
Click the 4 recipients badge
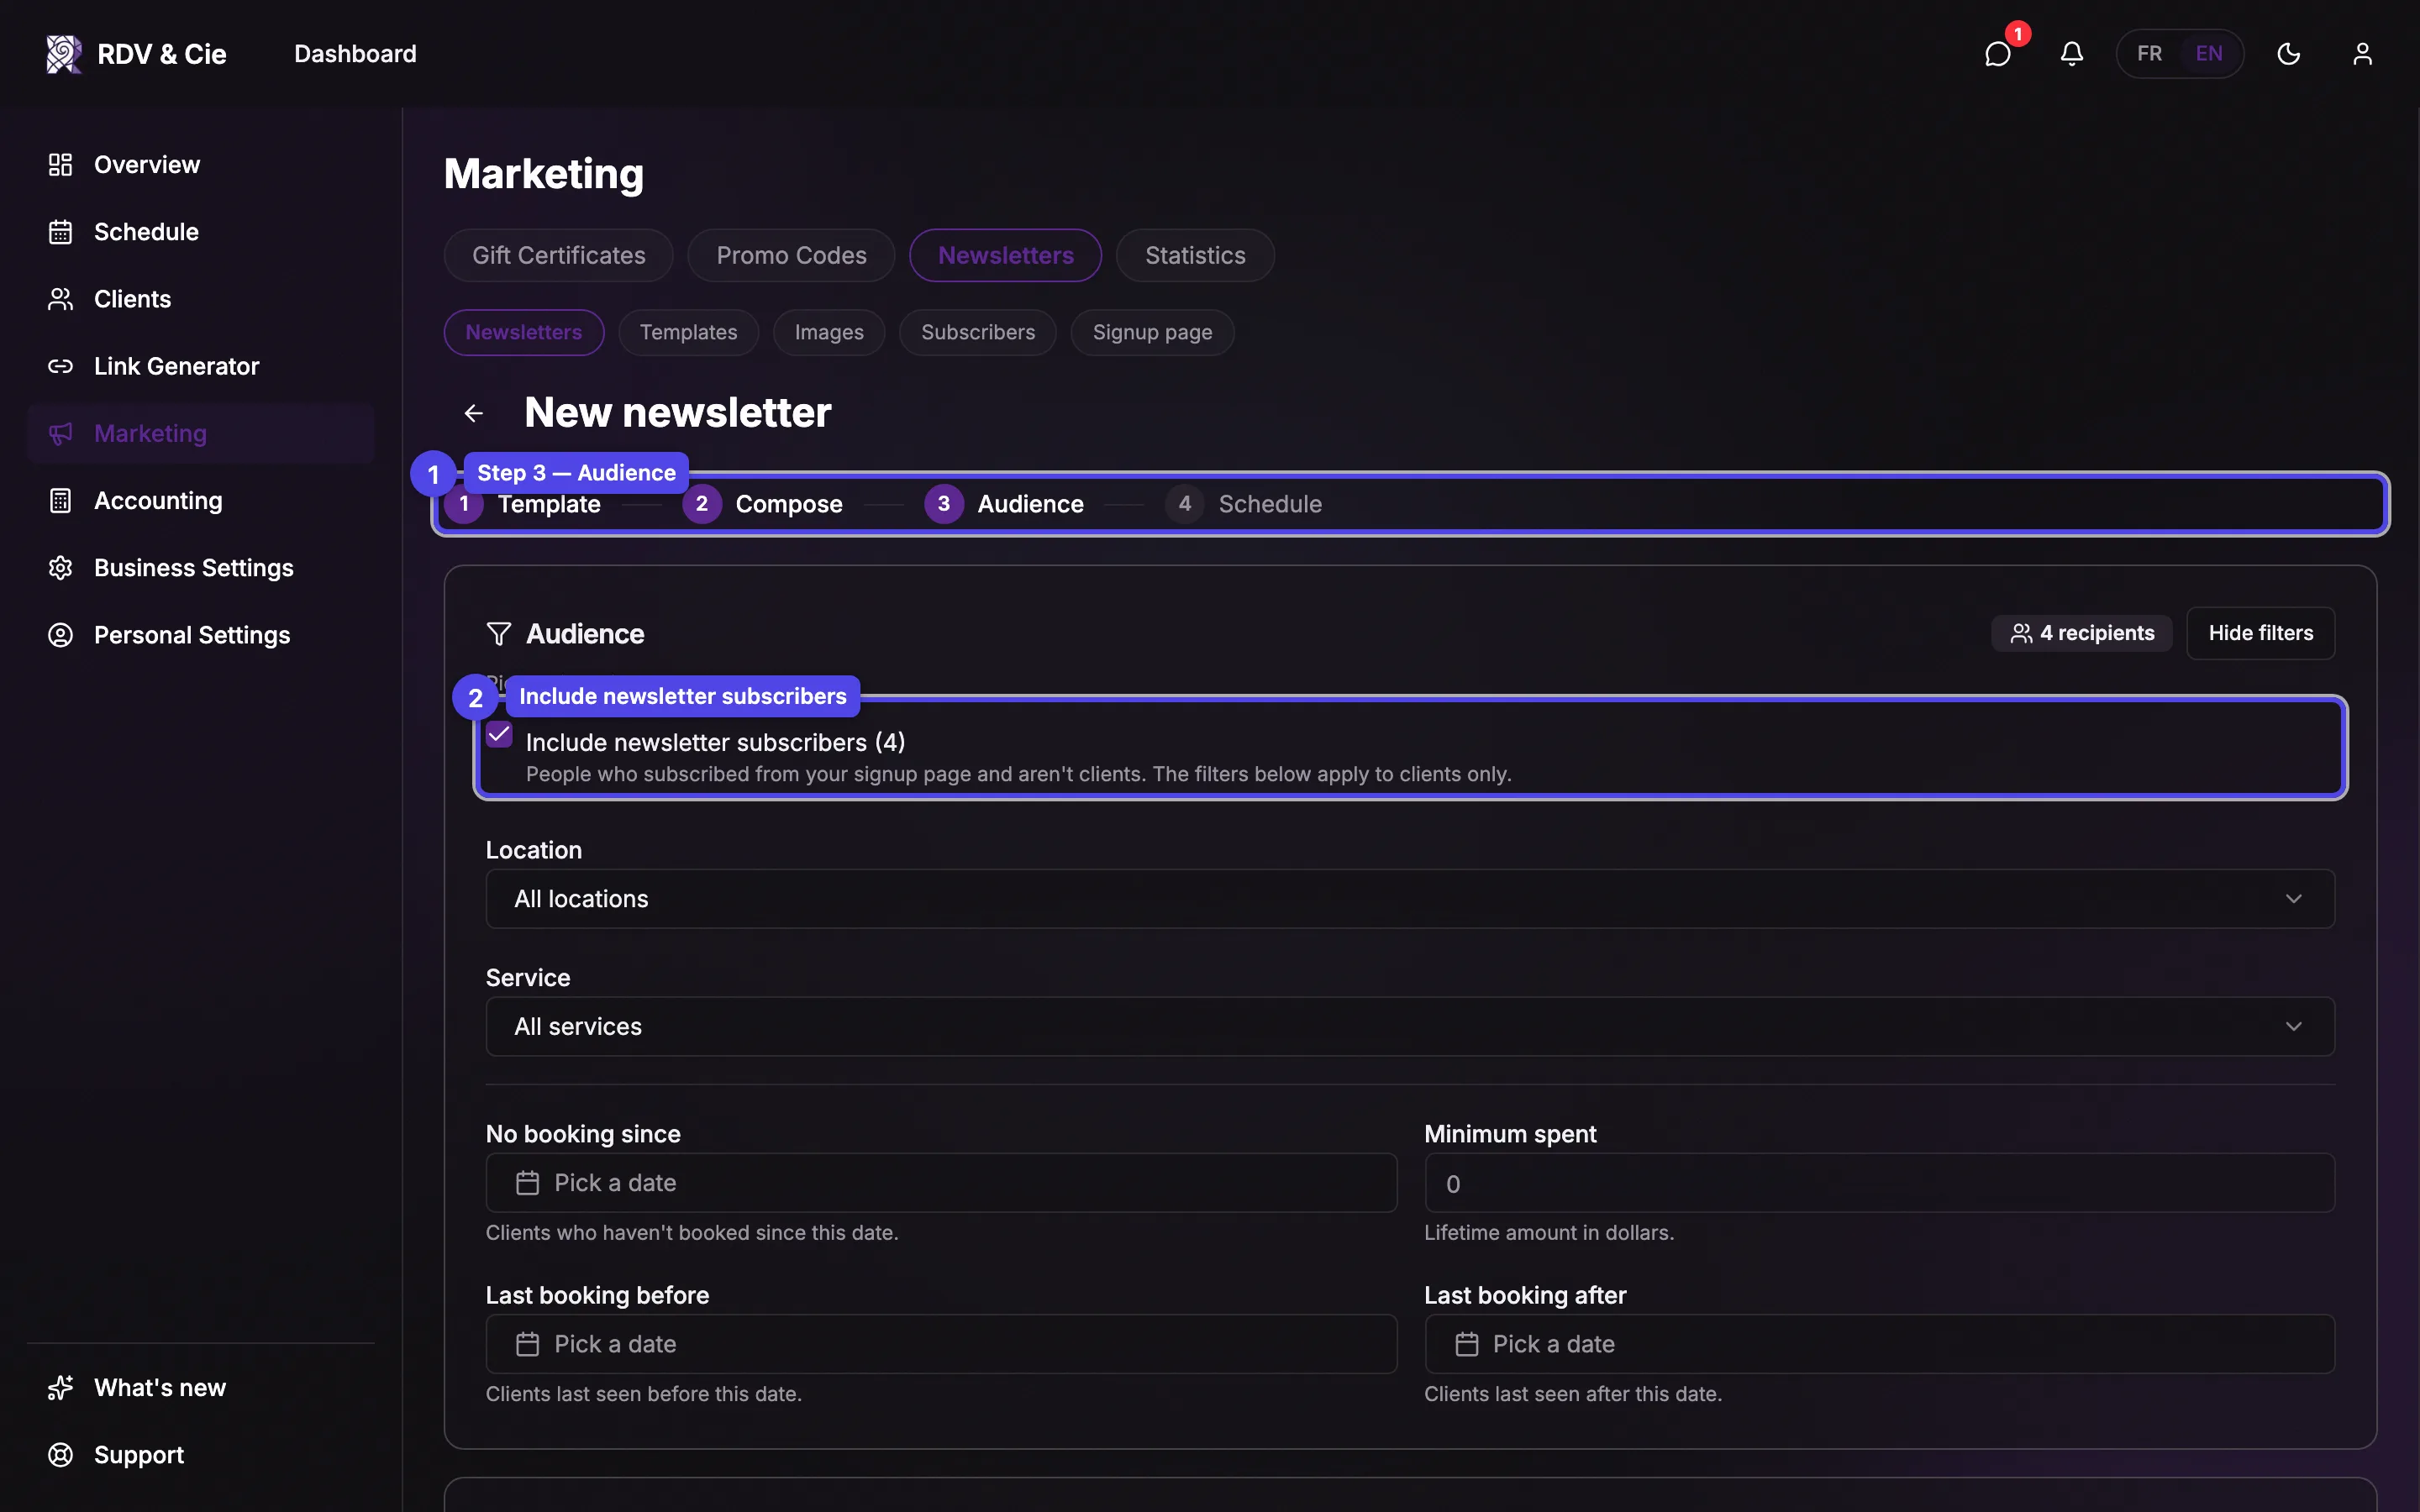tap(2082, 633)
